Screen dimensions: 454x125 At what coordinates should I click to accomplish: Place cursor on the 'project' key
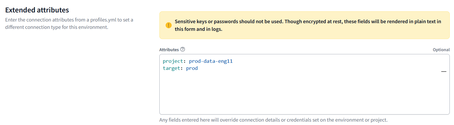173,61
